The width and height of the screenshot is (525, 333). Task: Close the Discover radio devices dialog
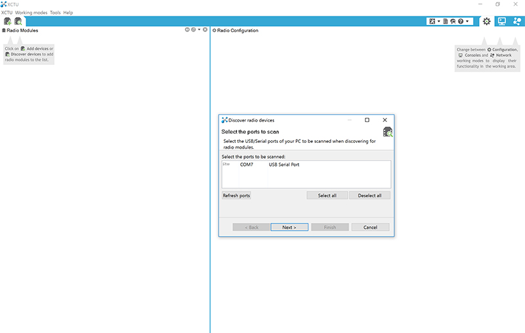(x=385, y=120)
